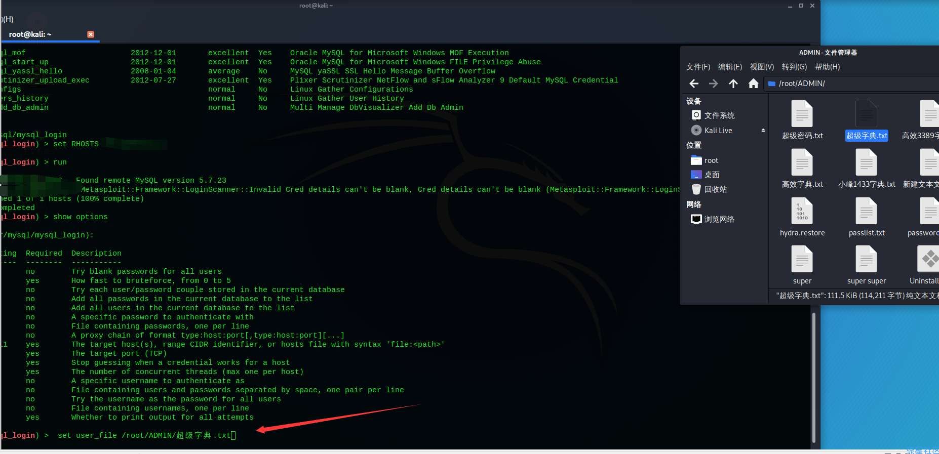Select the 高效字典.txt file icon
This screenshot has height=454, width=939.
click(x=802, y=162)
